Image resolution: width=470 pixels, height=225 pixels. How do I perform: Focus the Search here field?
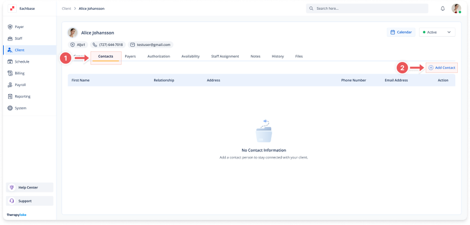(x=367, y=8)
